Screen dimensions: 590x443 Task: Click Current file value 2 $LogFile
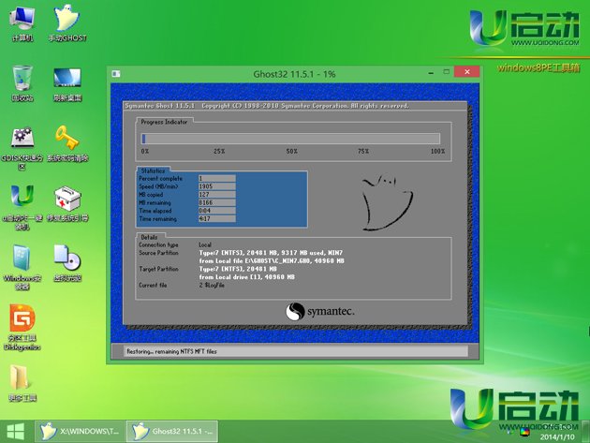tap(212, 286)
